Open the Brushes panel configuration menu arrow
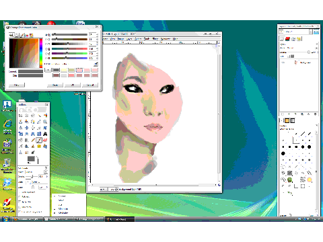Viewport: 323px width, 242px height. 317,126
